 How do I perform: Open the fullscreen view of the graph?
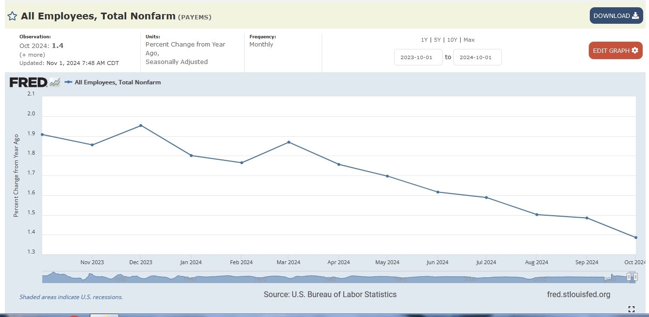click(631, 309)
